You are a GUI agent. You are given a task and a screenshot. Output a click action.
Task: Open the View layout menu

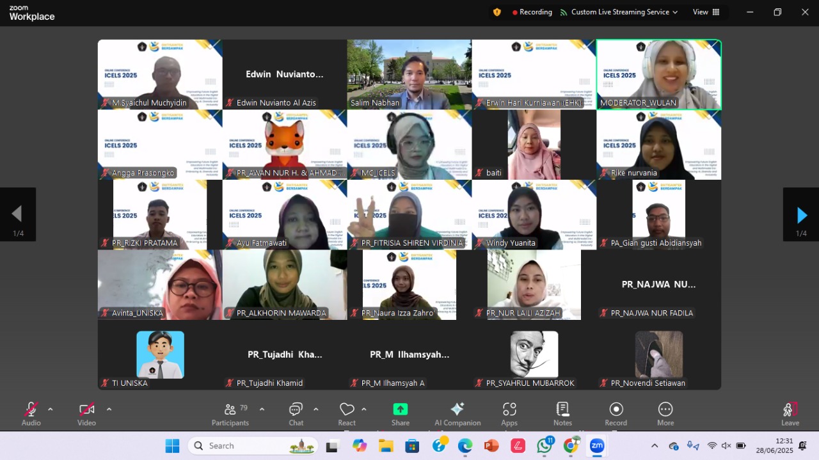click(x=706, y=12)
